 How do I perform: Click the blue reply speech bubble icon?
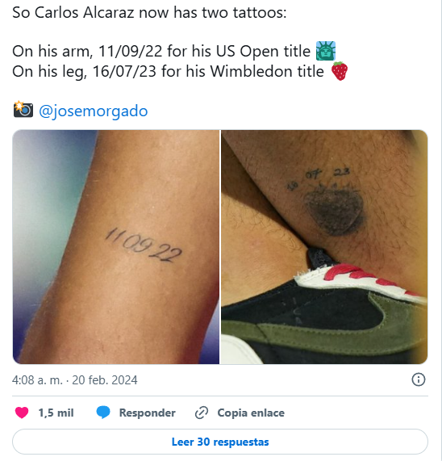coord(103,413)
